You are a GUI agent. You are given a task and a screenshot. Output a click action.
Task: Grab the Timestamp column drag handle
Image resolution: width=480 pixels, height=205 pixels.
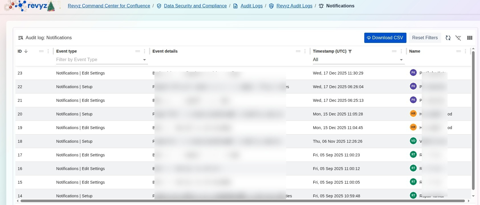[x=394, y=51]
